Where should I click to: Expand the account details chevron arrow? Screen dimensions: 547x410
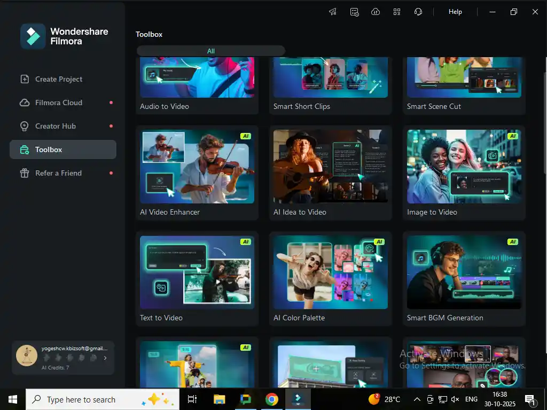(x=105, y=358)
